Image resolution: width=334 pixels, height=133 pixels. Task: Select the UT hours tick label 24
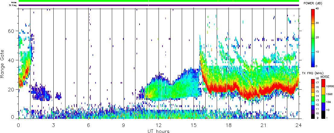click(299, 125)
